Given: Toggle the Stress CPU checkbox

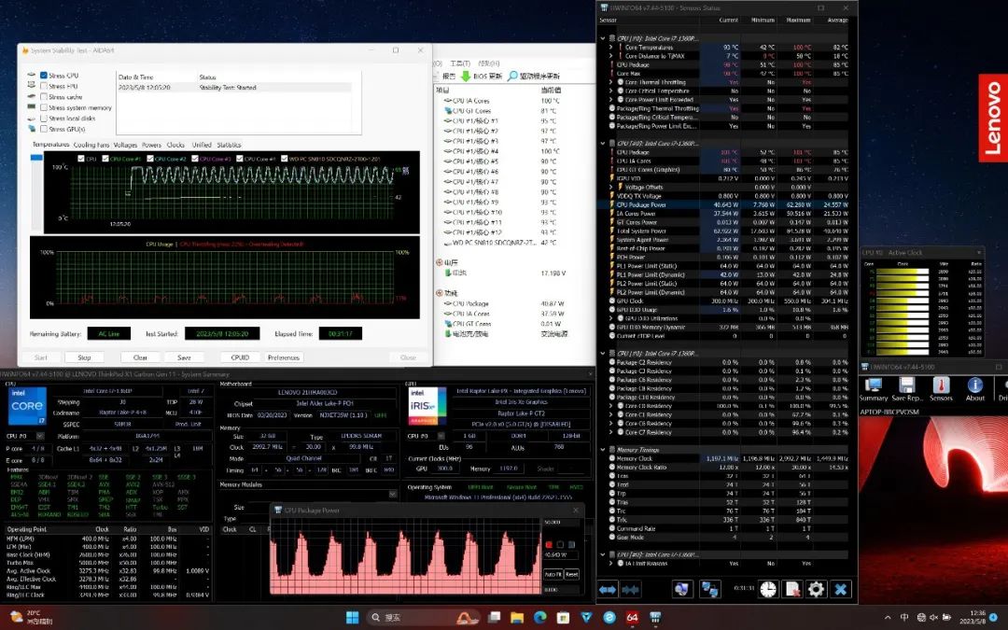Looking at the screenshot, I should point(44,76).
